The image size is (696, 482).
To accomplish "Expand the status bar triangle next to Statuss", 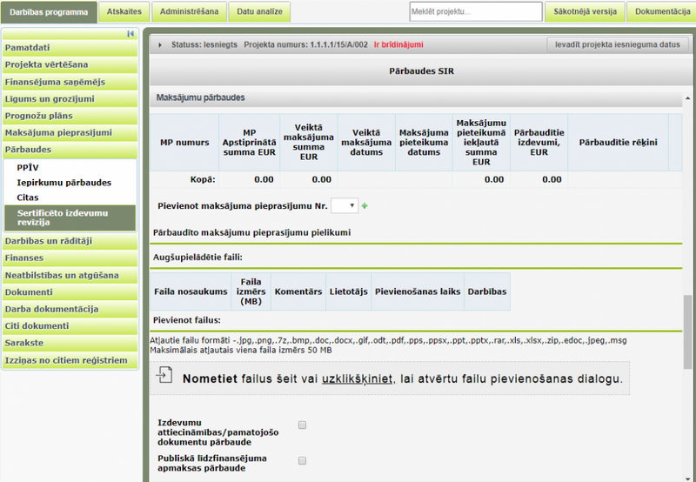I will [159, 44].
